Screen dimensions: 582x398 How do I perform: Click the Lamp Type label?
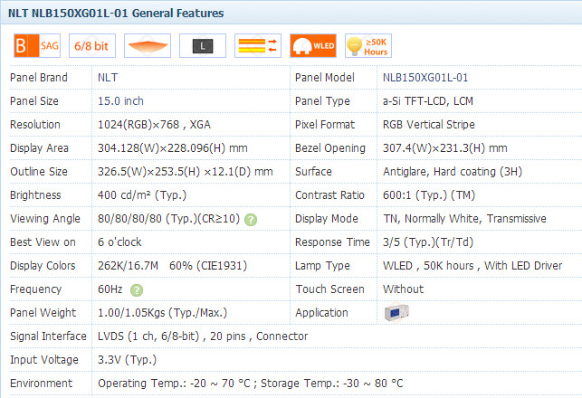tap(322, 266)
